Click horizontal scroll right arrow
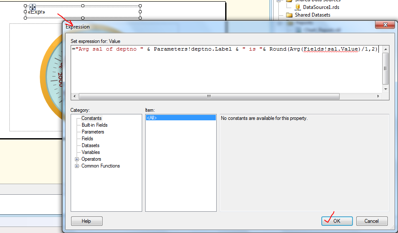This screenshot has width=398, height=233. (x=378, y=97)
